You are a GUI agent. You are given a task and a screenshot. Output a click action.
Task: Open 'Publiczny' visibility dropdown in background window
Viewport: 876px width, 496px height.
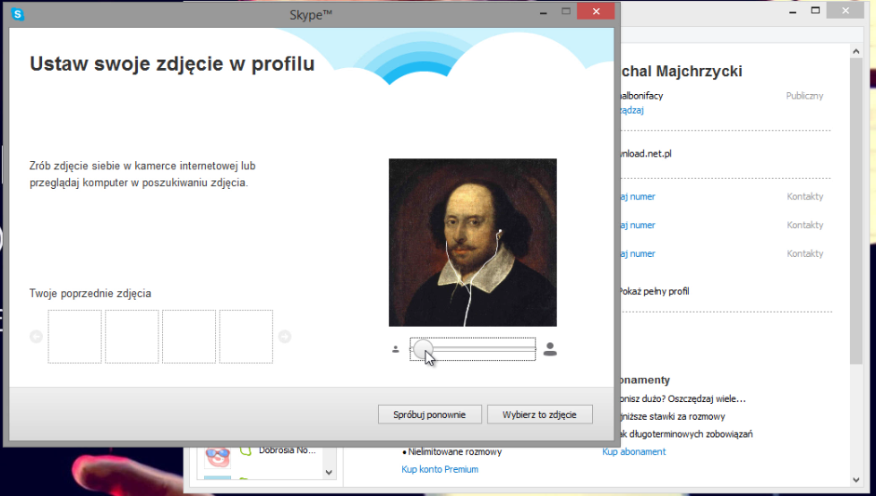point(804,96)
